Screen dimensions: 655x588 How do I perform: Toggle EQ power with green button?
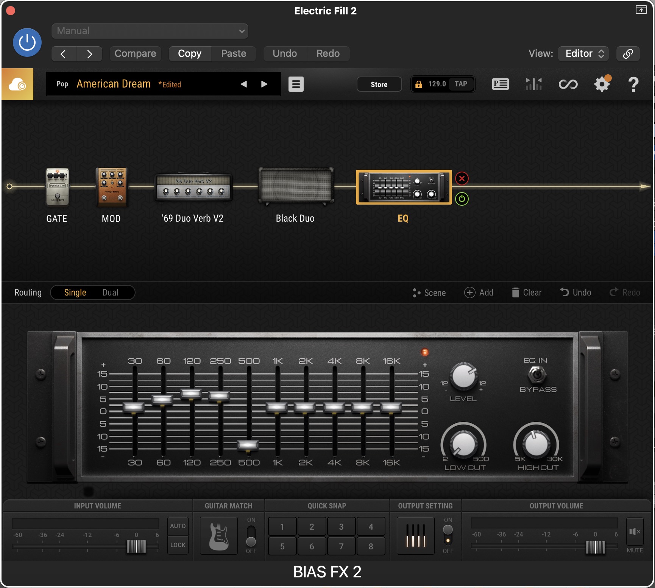[x=462, y=199]
